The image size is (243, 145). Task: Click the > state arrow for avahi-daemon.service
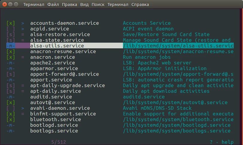23,108
